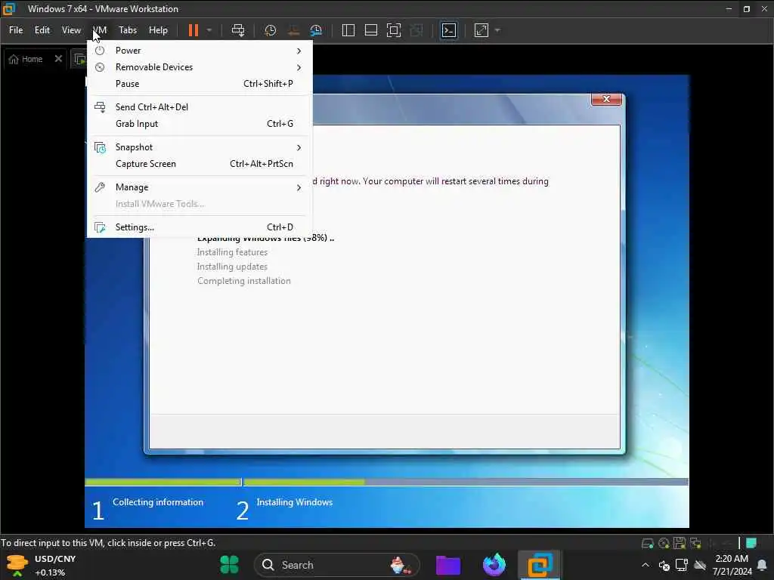This screenshot has height=580, width=774.
Task: Open the View menu
Action: (71, 30)
